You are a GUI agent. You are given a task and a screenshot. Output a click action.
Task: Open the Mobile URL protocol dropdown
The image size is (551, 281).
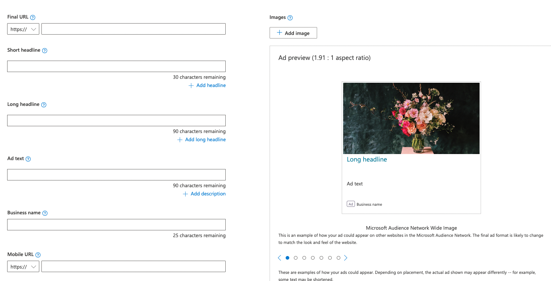coord(23,266)
